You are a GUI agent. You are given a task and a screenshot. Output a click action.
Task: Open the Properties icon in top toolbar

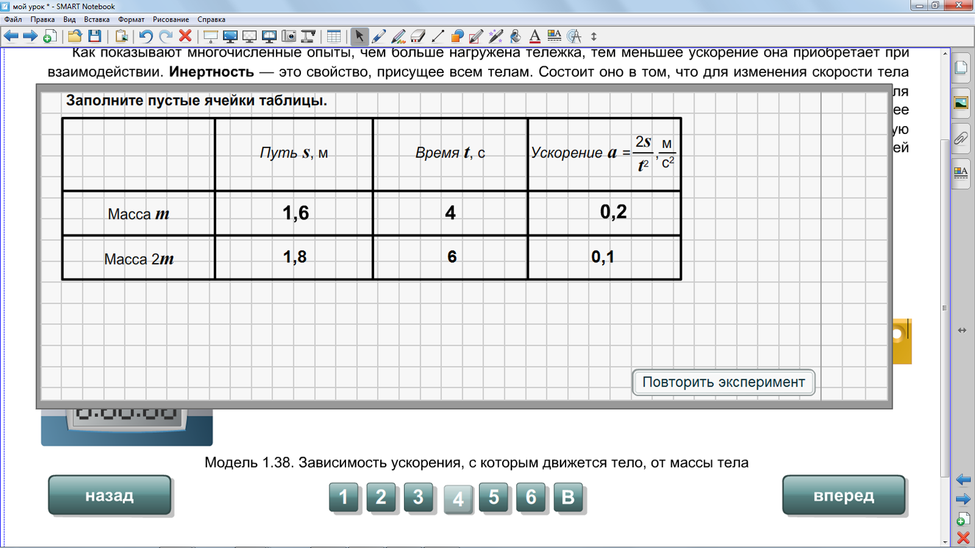pos(555,37)
